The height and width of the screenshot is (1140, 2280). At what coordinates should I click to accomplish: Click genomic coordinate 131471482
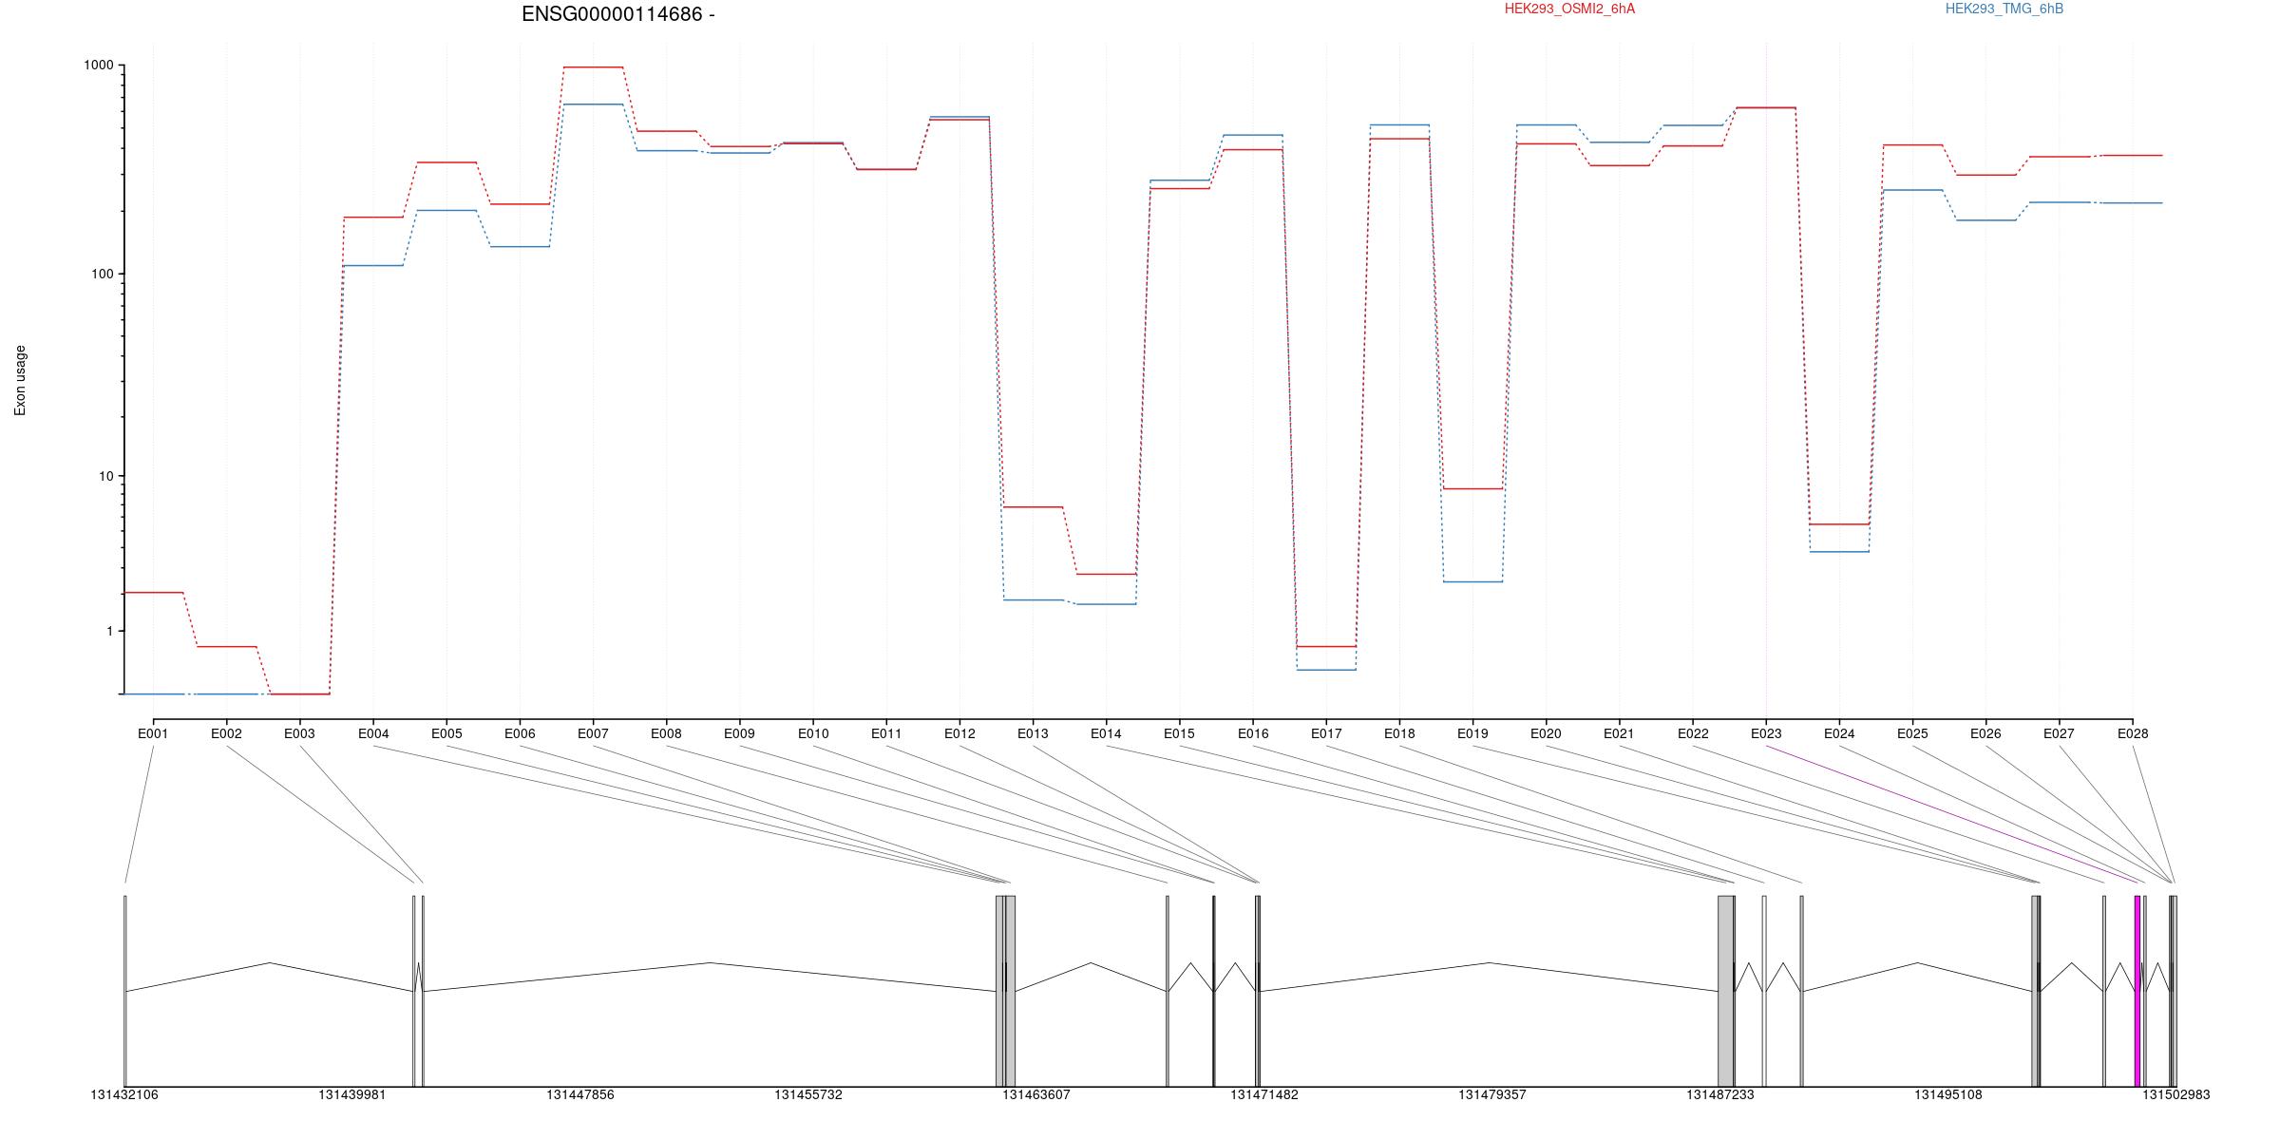point(1264,1095)
